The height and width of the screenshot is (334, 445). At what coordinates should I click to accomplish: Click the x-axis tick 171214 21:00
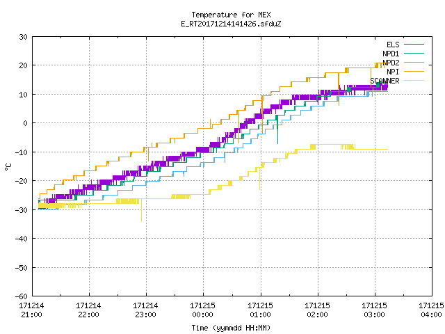coord(31,310)
